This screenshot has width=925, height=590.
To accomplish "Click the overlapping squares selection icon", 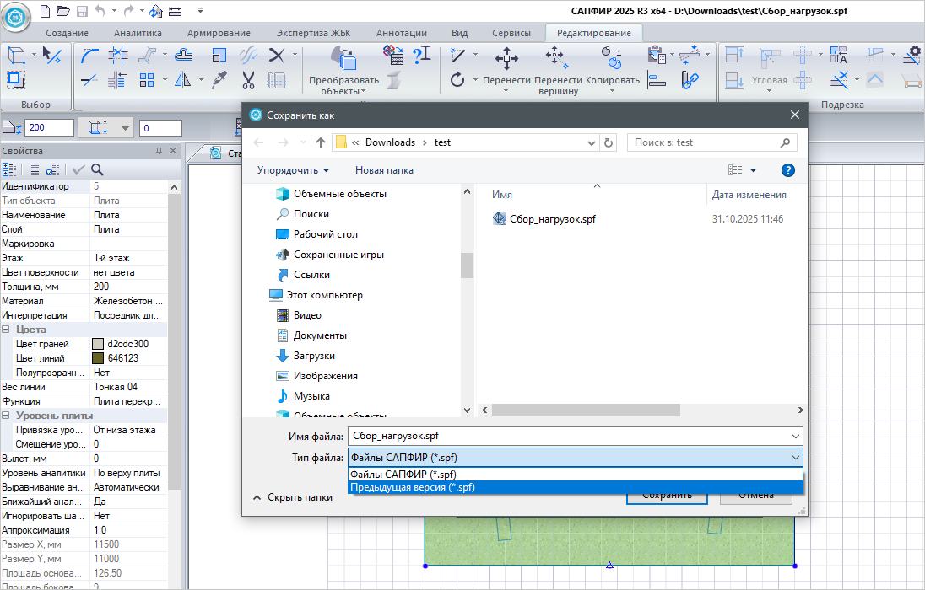I will (x=16, y=79).
